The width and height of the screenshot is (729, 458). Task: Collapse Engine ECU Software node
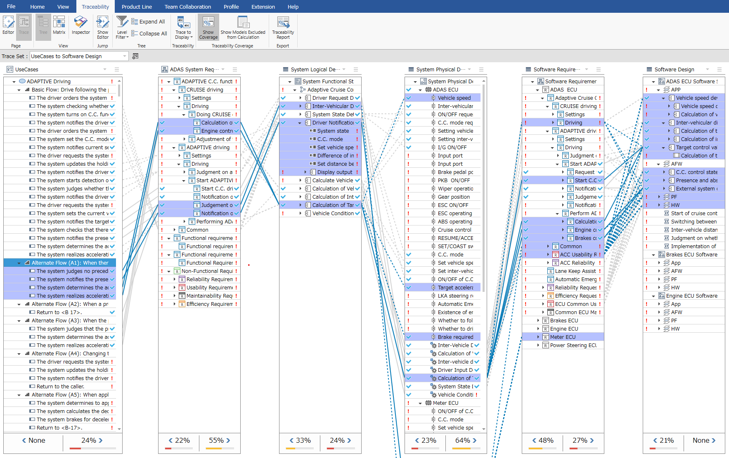[x=653, y=296]
